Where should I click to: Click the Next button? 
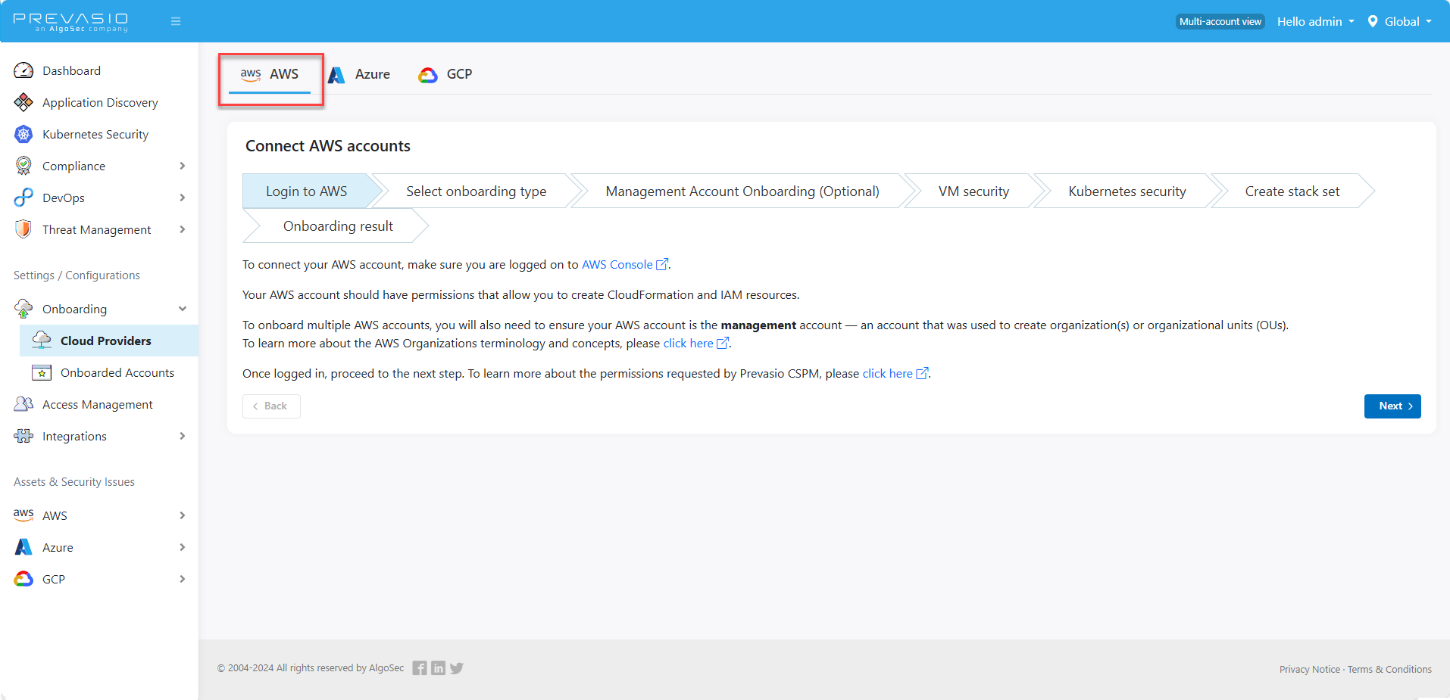[1392, 406]
